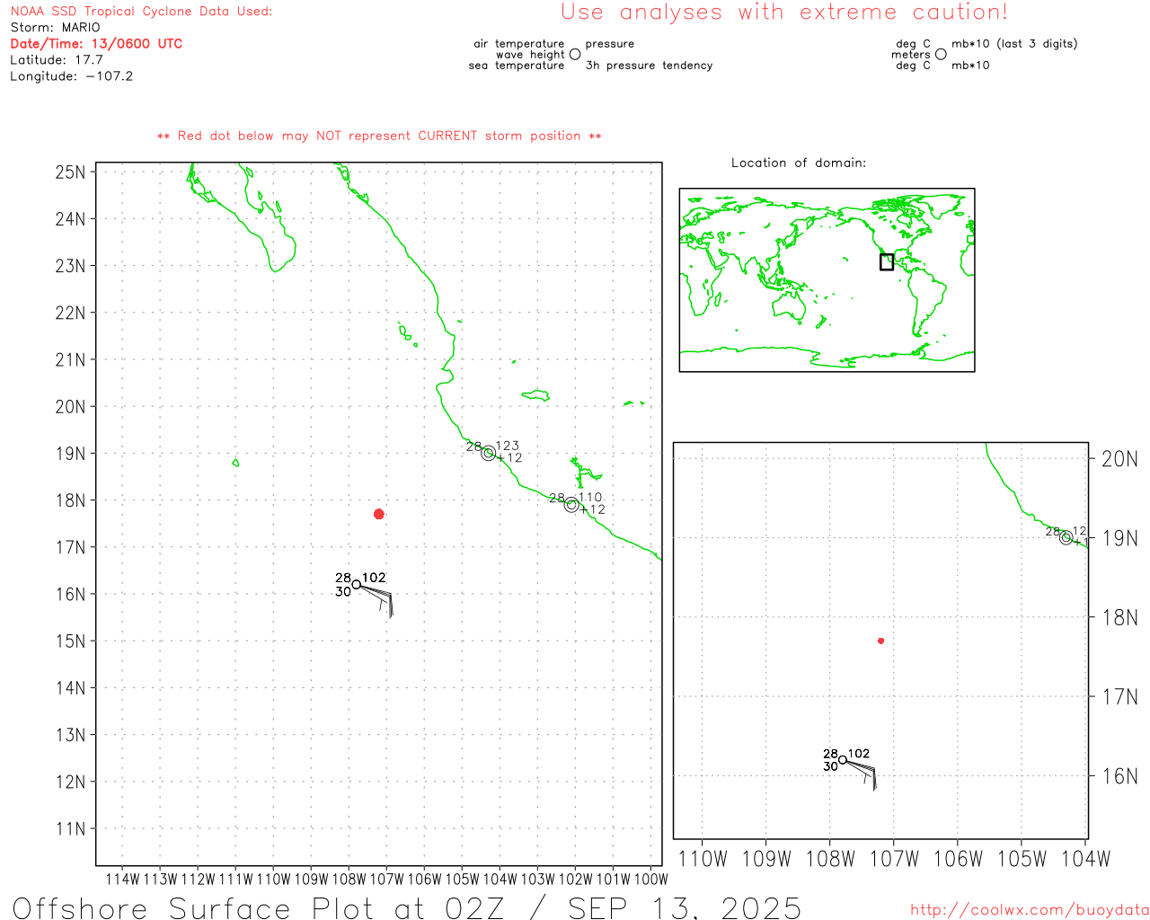Click the pressure value 110 on main map
This screenshot has width=1150, height=920.
590,497
